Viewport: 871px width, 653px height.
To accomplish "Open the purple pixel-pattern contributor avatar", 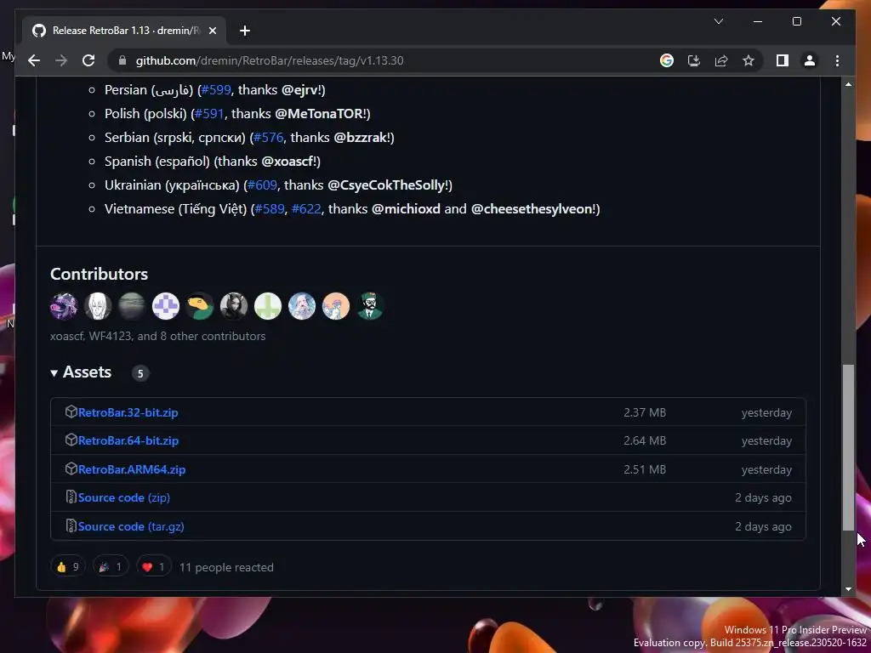I will tap(166, 306).
